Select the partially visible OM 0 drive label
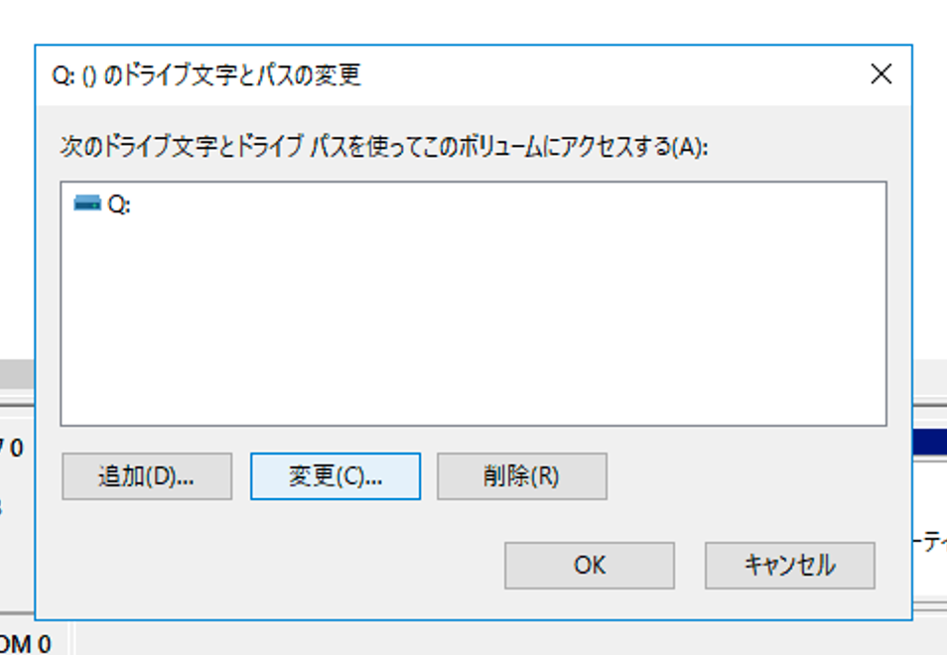This screenshot has height=655, width=947. coord(26,644)
